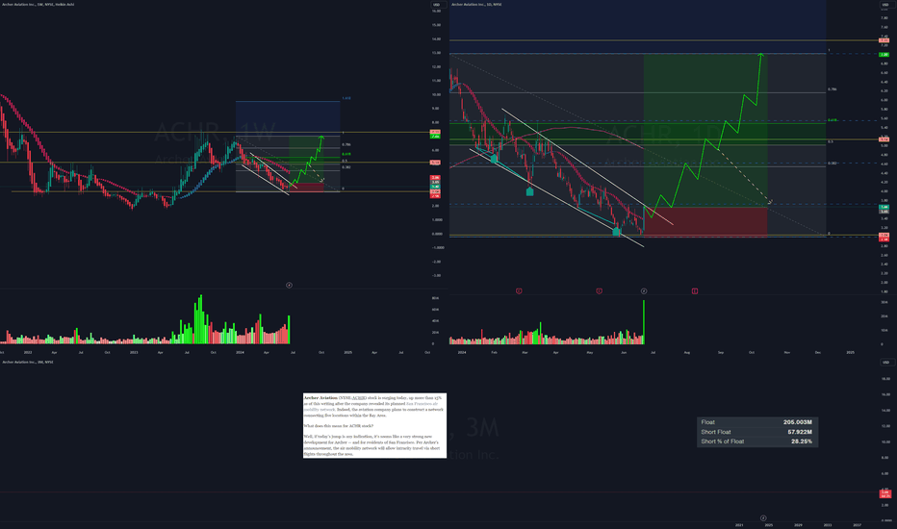Click the Short Float 57.922M row

pyautogui.click(x=756, y=432)
